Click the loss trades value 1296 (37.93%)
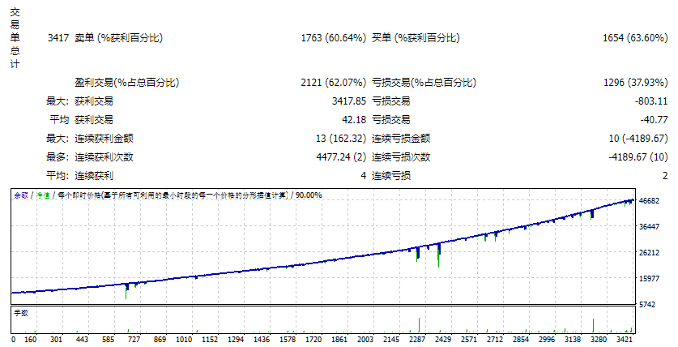The width and height of the screenshot is (678, 347). tap(636, 82)
